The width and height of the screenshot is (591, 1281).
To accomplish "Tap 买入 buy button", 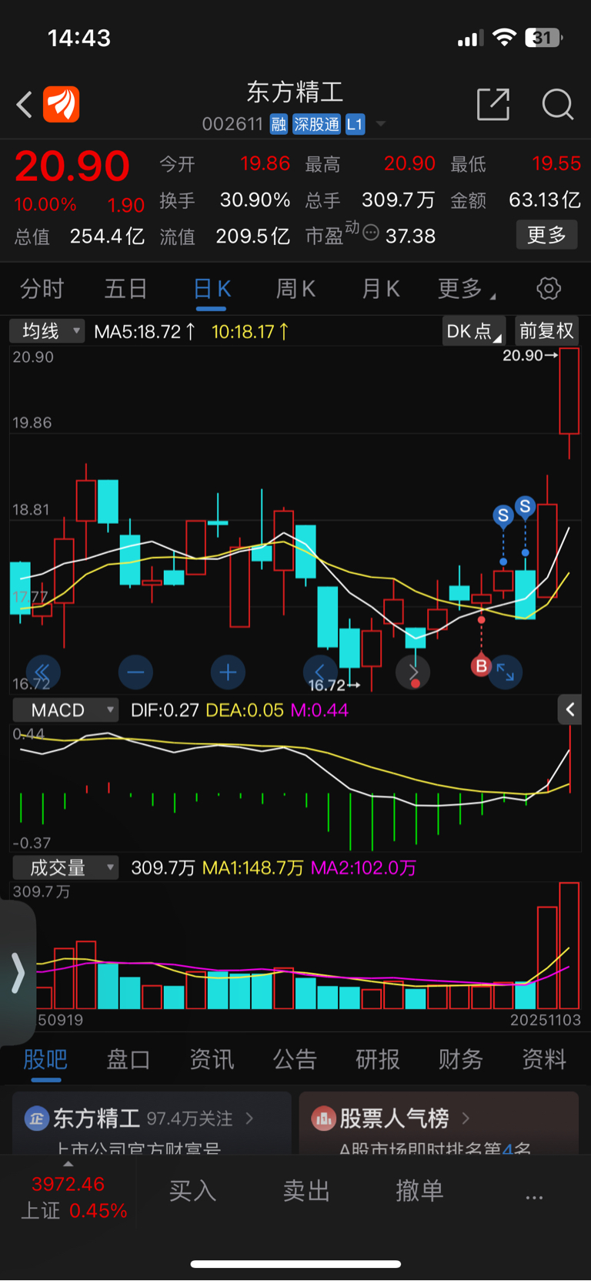I will click(x=193, y=1191).
